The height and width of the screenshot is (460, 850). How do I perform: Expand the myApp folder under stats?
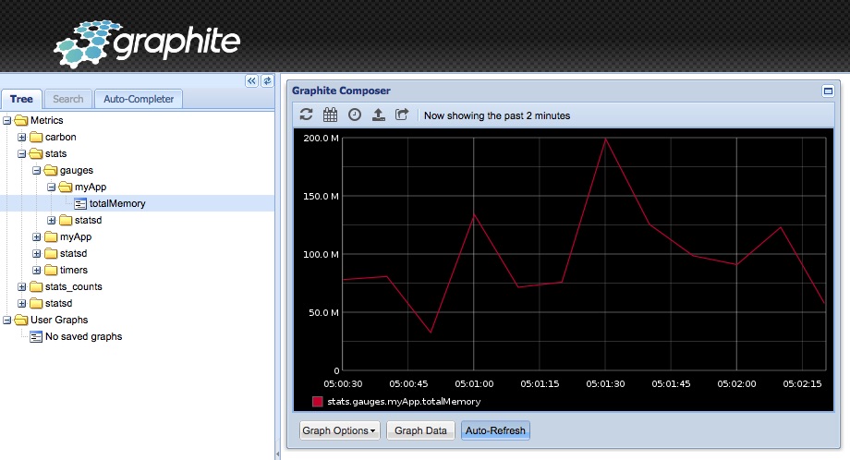(x=36, y=236)
